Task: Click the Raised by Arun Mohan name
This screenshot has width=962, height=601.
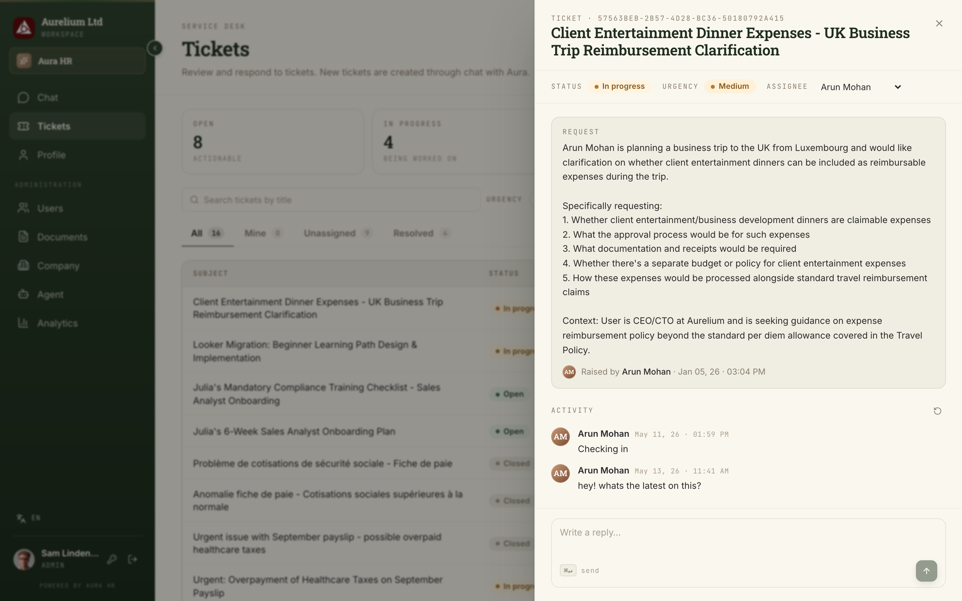Action: (646, 372)
